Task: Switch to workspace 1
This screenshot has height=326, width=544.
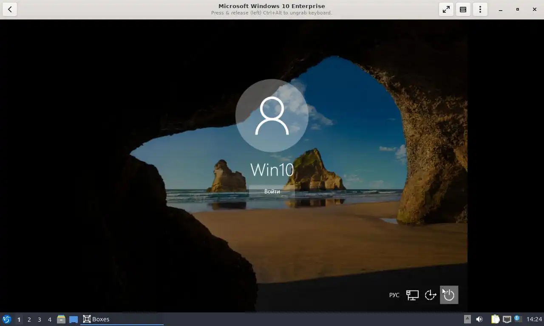Action: pos(19,319)
